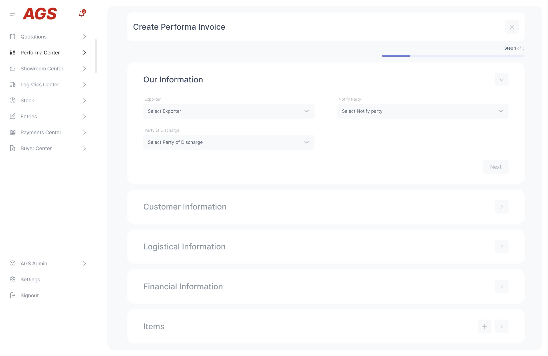Click the Settings gear icon
Screen dimensions: 548x356
[13, 279]
